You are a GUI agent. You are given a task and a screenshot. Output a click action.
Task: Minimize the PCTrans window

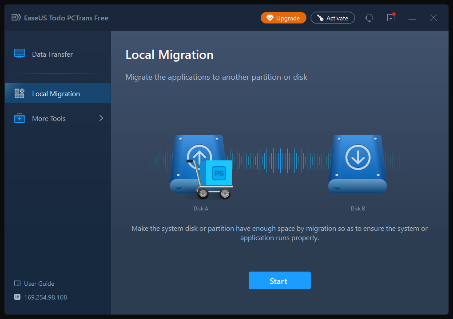412,19
